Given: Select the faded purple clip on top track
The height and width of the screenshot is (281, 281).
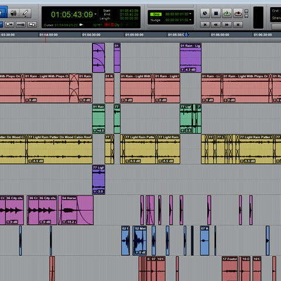Looking at the screenshot, I should (x=98, y=58).
